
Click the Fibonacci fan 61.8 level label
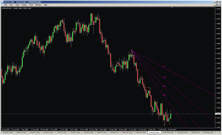pos(164,77)
